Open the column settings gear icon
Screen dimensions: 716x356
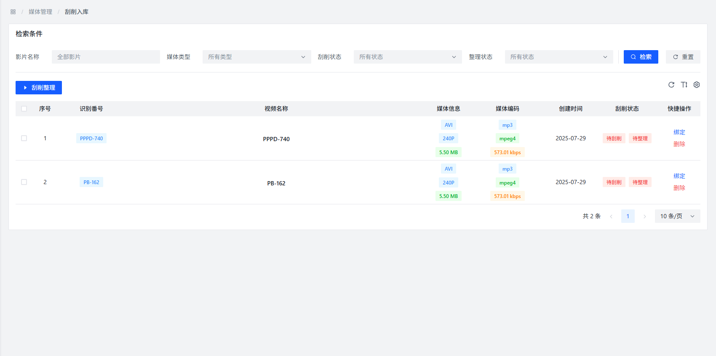pyautogui.click(x=697, y=85)
